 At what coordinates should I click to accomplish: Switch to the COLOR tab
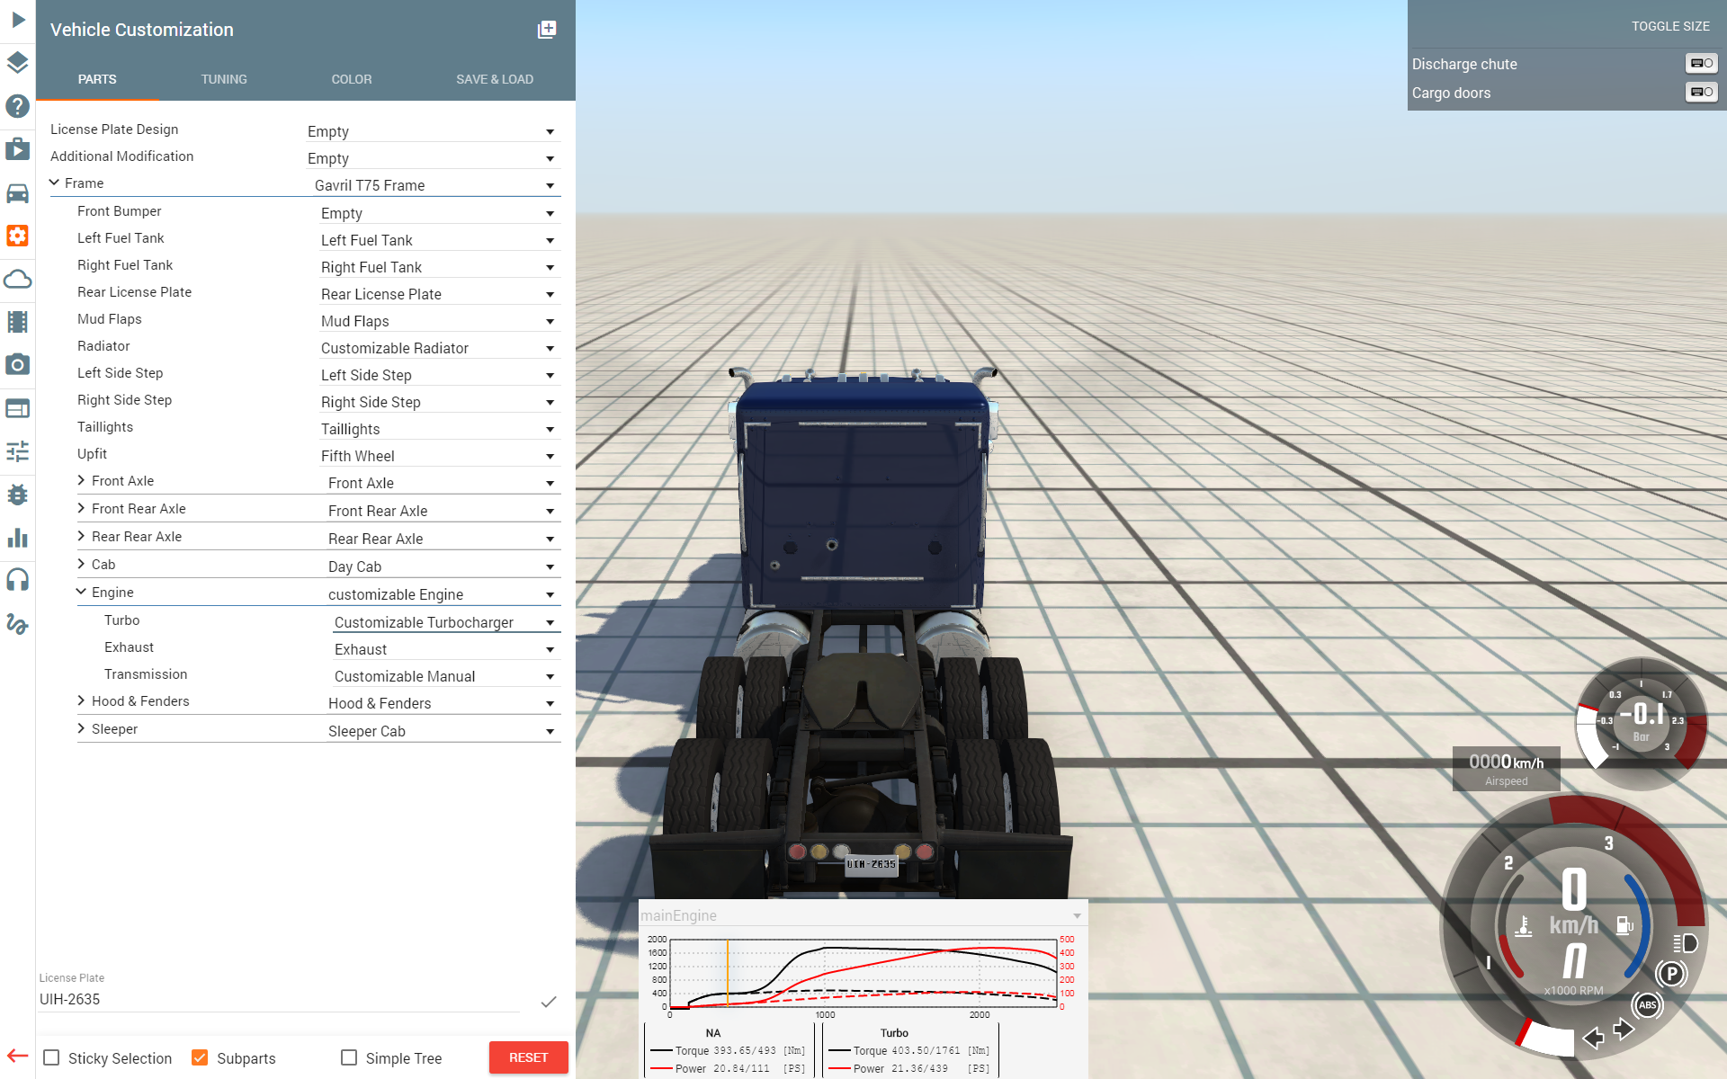(x=352, y=79)
